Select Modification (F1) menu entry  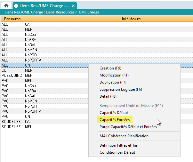tap(114, 75)
